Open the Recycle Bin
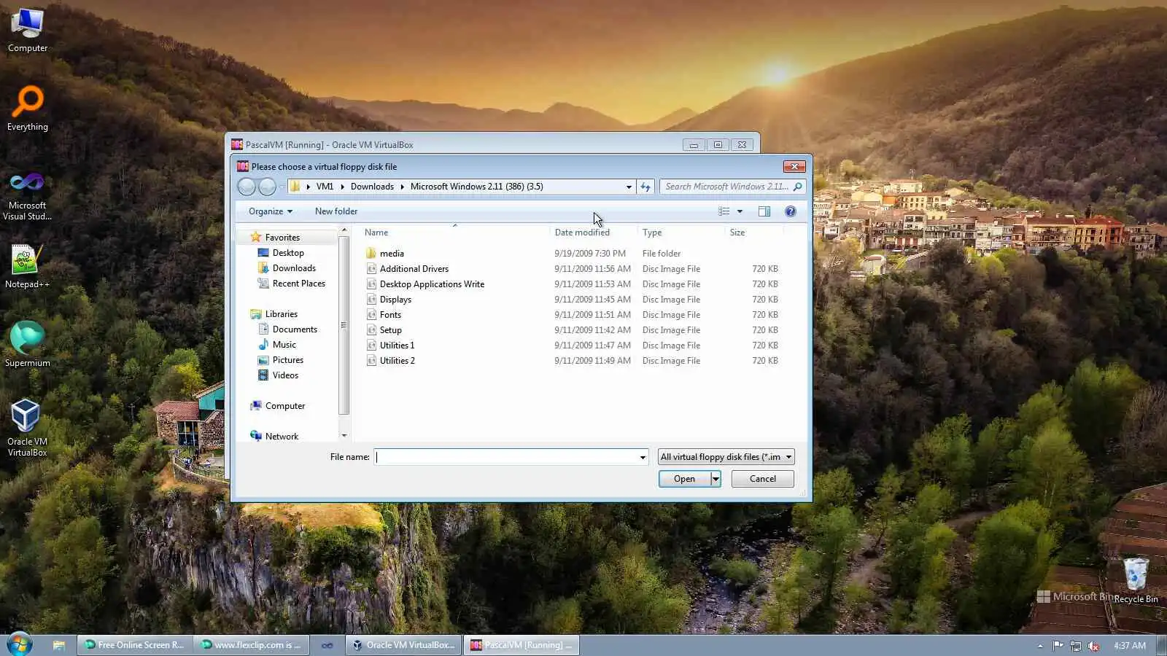 1136,581
